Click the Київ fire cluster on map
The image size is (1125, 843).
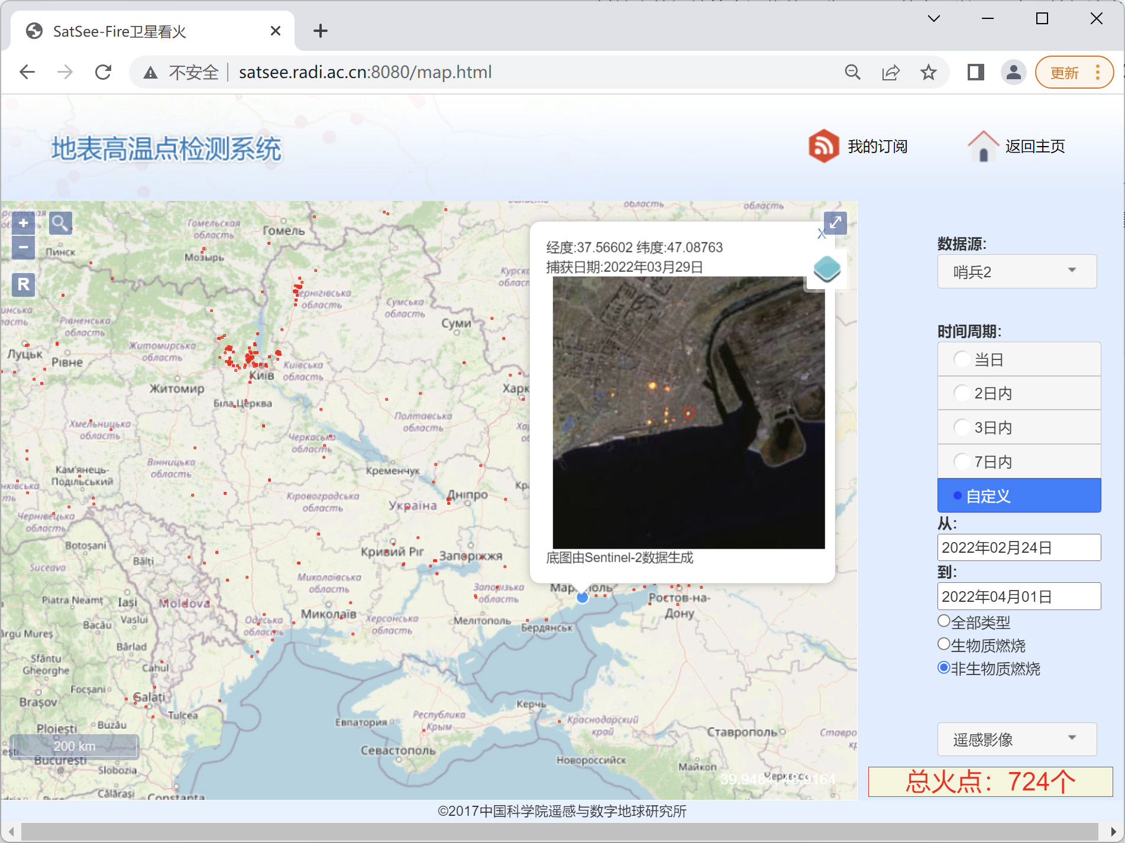[251, 356]
